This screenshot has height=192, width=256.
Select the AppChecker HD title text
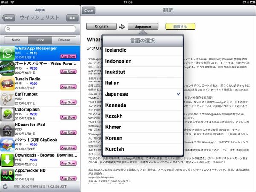click(x=30, y=170)
